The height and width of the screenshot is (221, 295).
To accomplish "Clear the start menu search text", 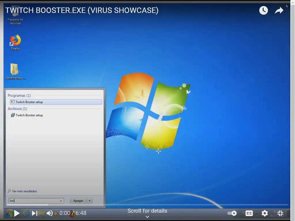I will click(x=61, y=201).
